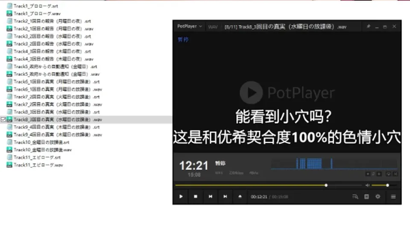This screenshot has height=231, width=410.
Task: Click the seek bar knob in PotPlayer
Action: coord(326,185)
